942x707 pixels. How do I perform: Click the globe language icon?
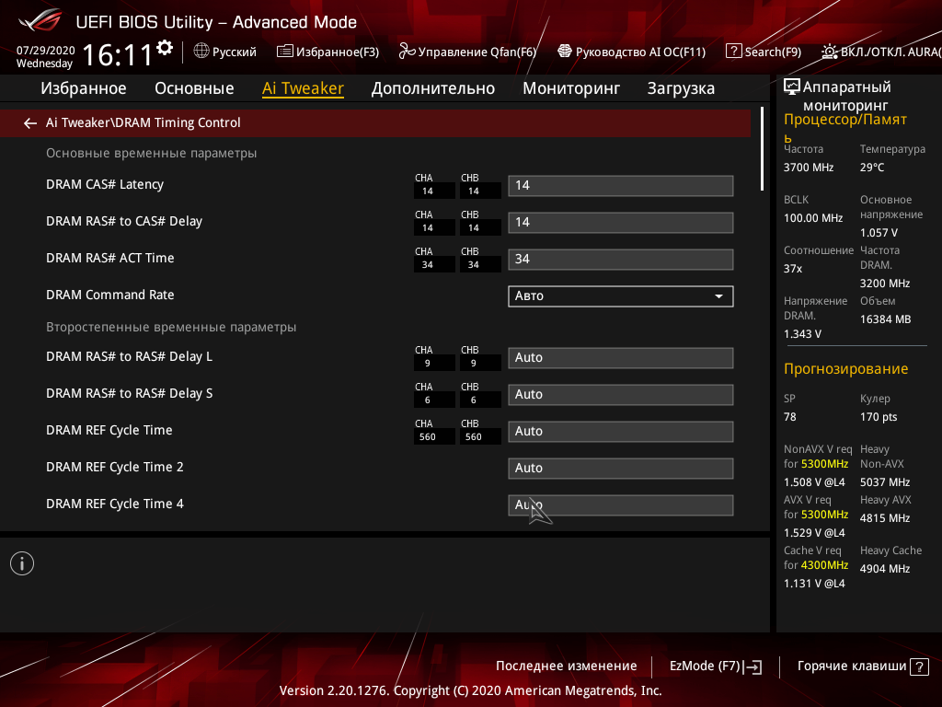pos(201,52)
